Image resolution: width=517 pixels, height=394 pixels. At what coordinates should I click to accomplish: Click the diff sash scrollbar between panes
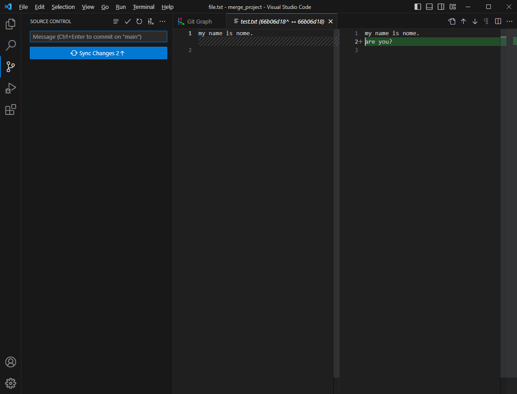pos(336,203)
